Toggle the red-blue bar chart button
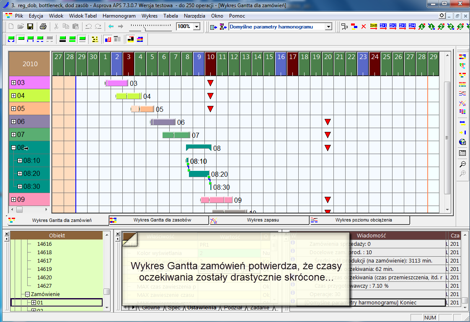 tap(108, 39)
